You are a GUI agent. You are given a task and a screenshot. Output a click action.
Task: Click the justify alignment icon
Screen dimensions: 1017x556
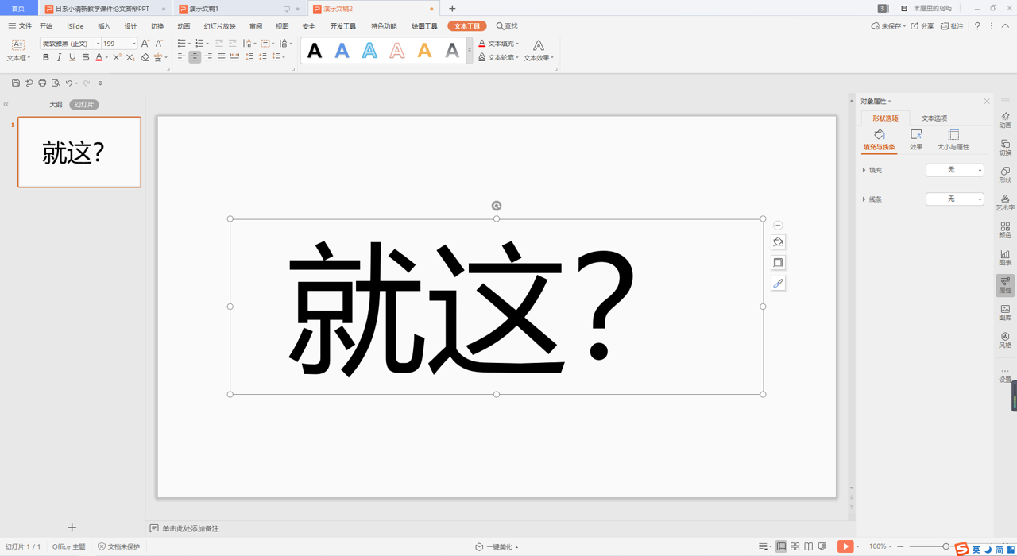pos(221,57)
